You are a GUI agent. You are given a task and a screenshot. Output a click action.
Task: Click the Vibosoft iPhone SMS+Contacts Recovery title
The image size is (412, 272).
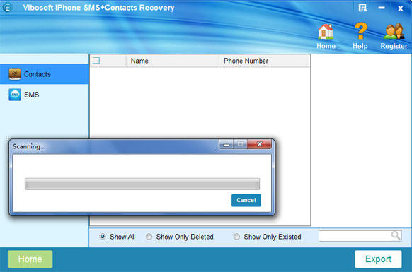click(x=98, y=8)
